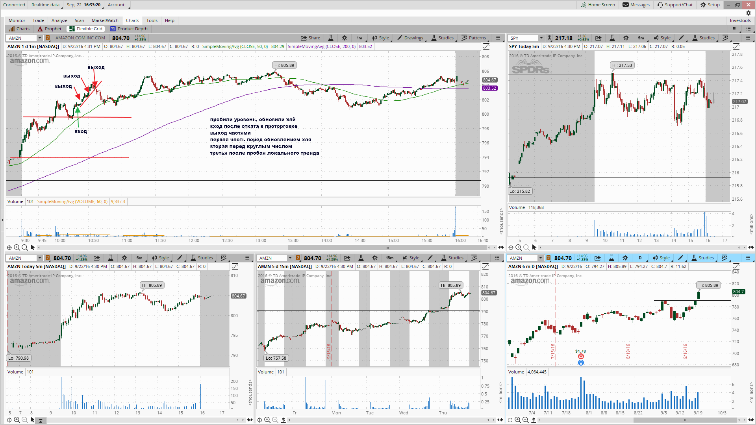This screenshot has width=756, height=425.
Task: Click the orange link color on AMZN 1m chart
Action: pos(48,38)
